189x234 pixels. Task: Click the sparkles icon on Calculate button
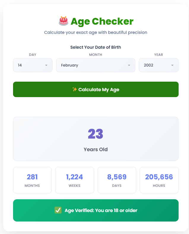point(75,89)
